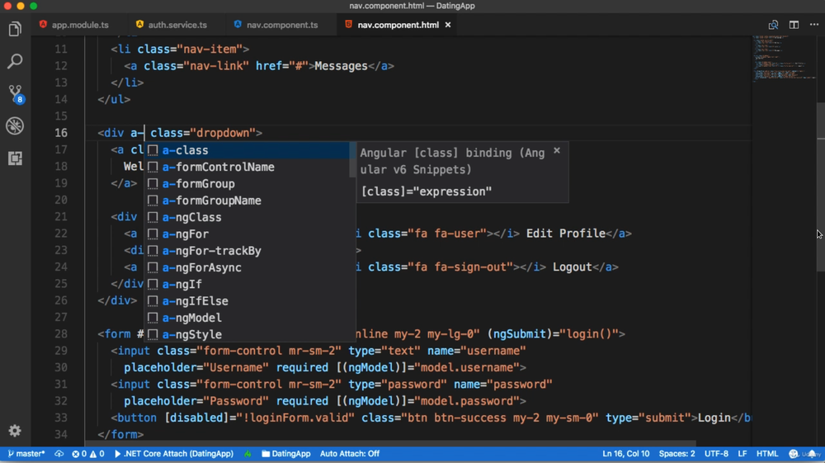Select the a-ngIf snippet suggestion
The width and height of the screenshot is (825, 463).
point(182,284)
